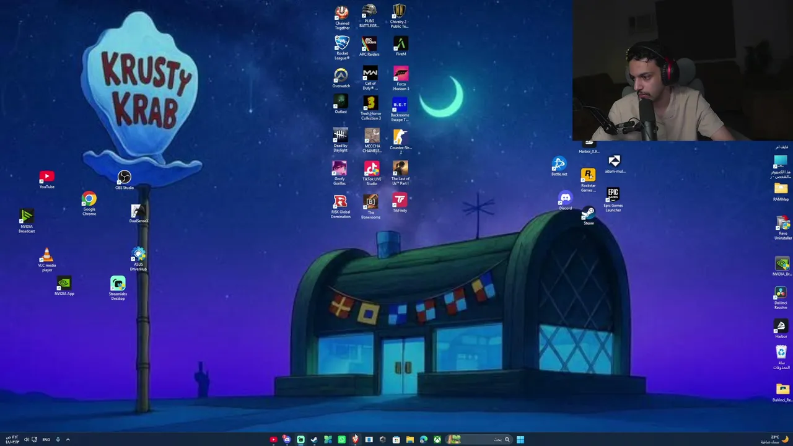
Task: Open the microphone tray icon
Action: pos(58,440)
